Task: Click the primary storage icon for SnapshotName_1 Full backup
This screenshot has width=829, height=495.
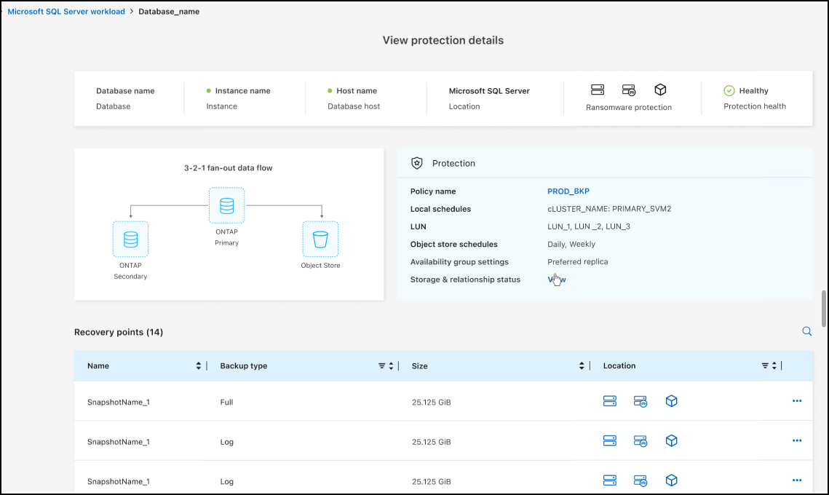Action: [610, 401]
